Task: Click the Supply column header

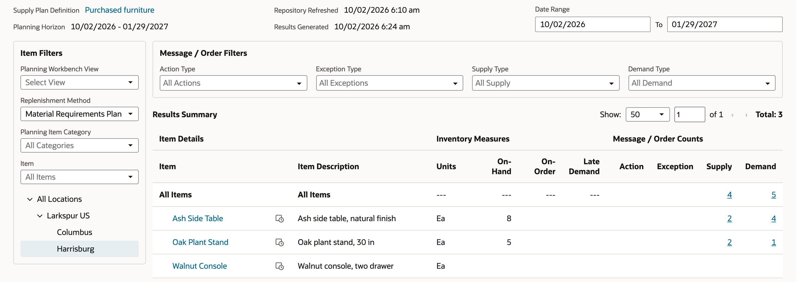Action: tap(719, 167)
